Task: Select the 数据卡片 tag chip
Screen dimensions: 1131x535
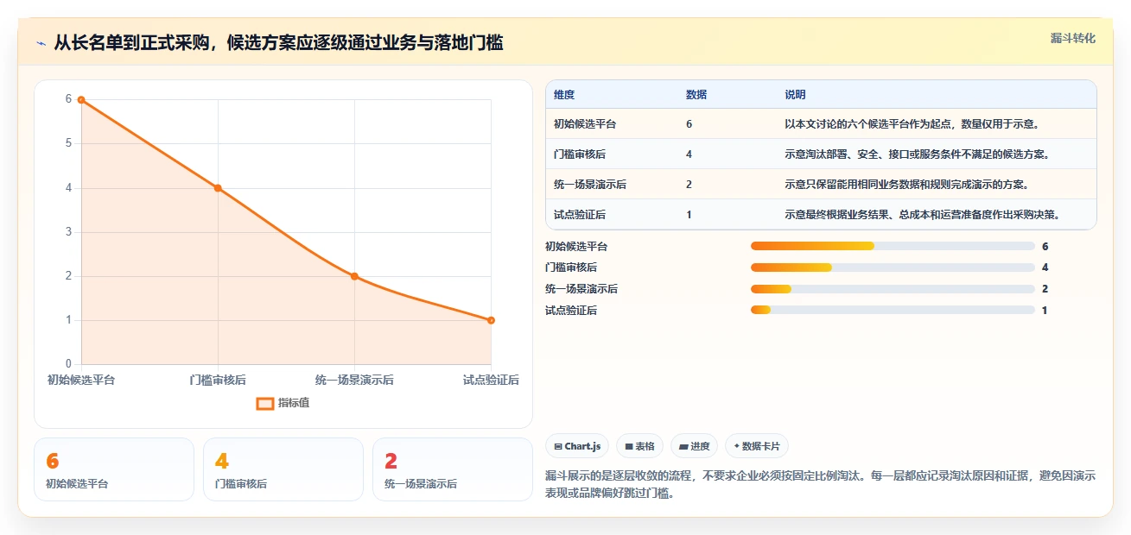Action: (x=757, y=446)
